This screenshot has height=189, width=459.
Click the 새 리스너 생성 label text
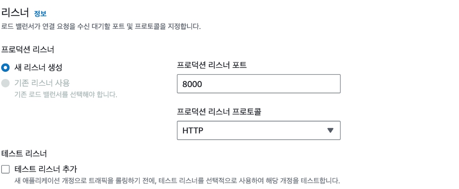(x=38, y=67)
